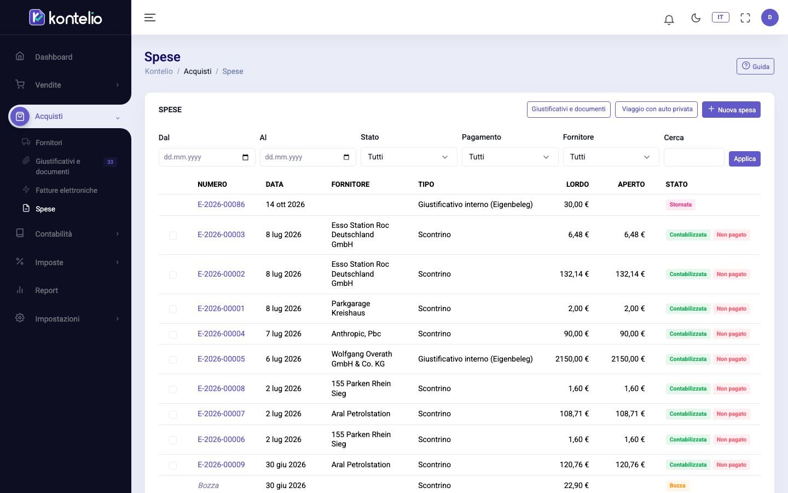This screenshot has width=788, height=493.
Task: Switch to dark mode moon icon
Action: [696, 18]
